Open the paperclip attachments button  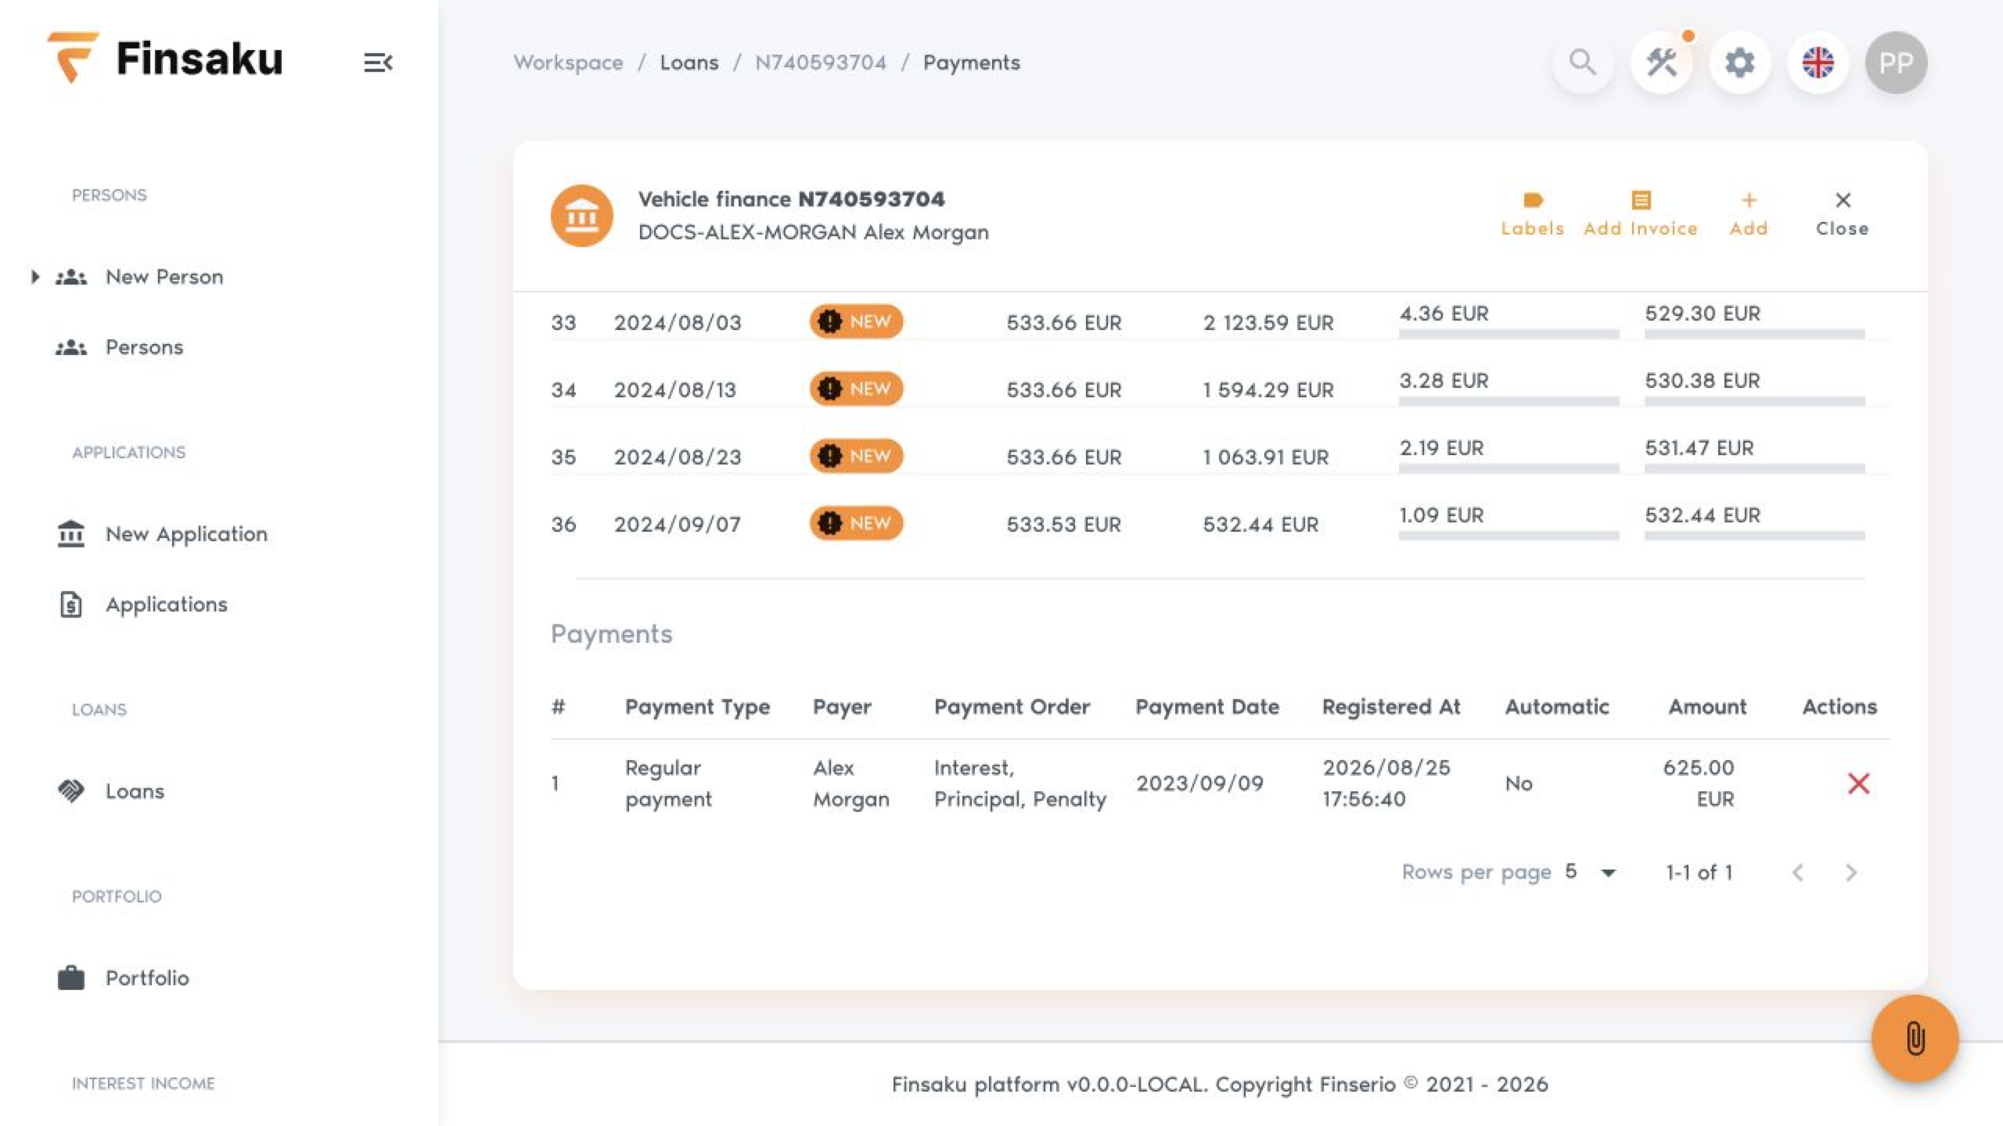(x=1915, y=1038)
